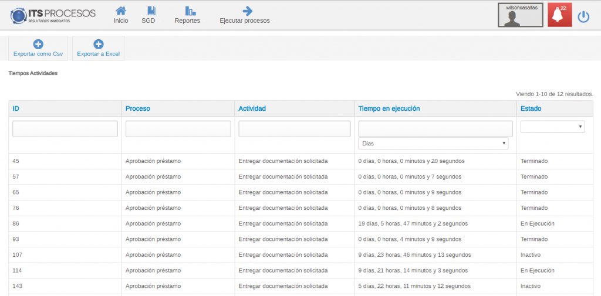Open notifications bell with 22 alerts
This screenshot has width=601, height=296.
click(x=559, y=15)
